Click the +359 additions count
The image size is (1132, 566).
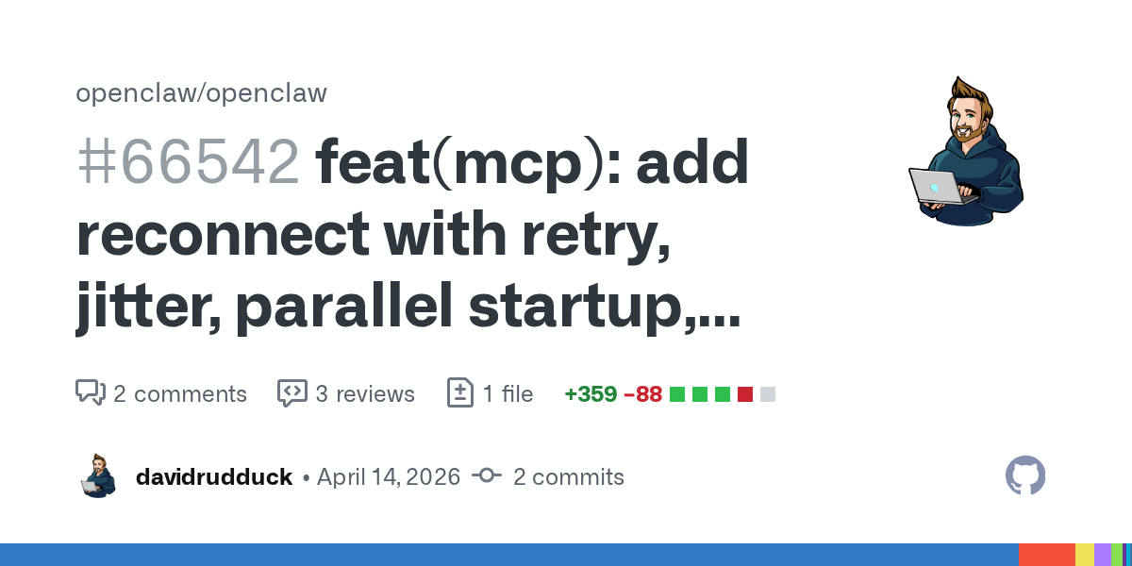tap(590, 393)
